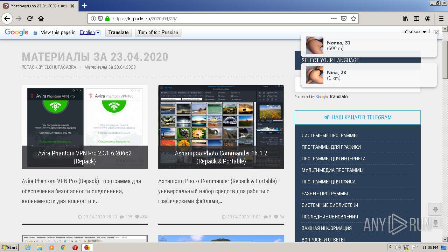
Task: Open Последние обновления category
Action: (330, 217)
